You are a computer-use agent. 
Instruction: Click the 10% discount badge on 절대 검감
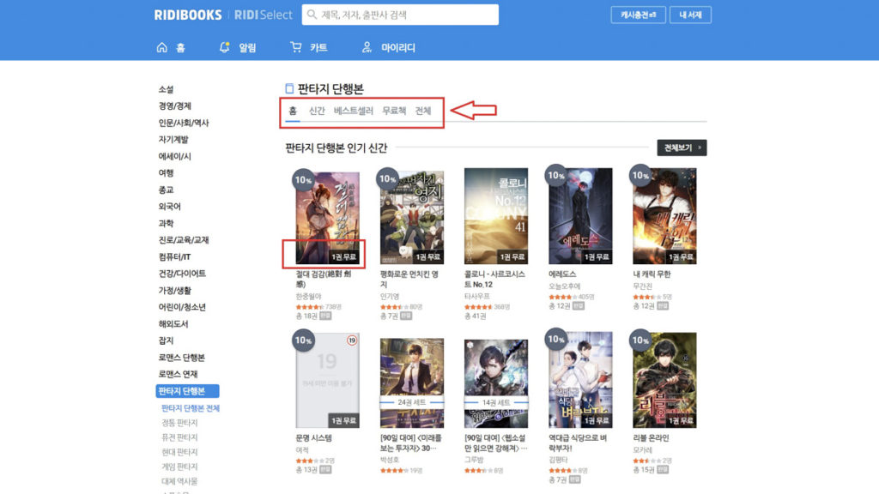303,180
